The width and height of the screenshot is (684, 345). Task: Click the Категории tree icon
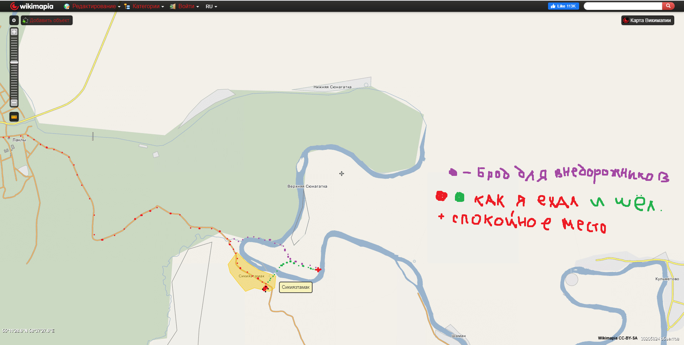[127, 6]
